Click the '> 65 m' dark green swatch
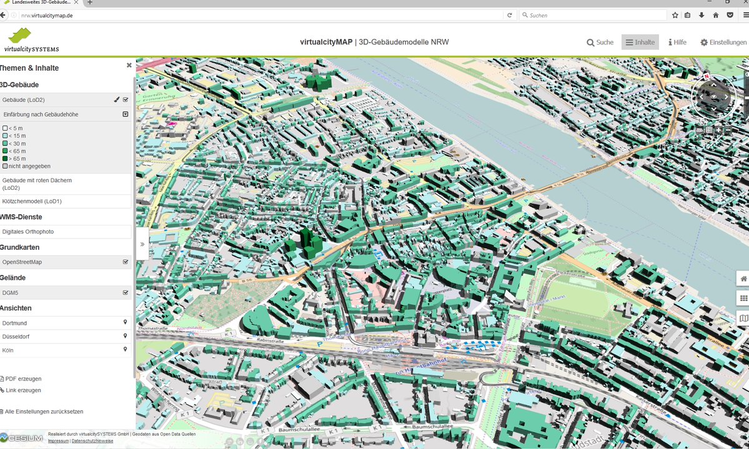Image resolution: width=749 pixels, height=449 pixels. pos(5,159)
